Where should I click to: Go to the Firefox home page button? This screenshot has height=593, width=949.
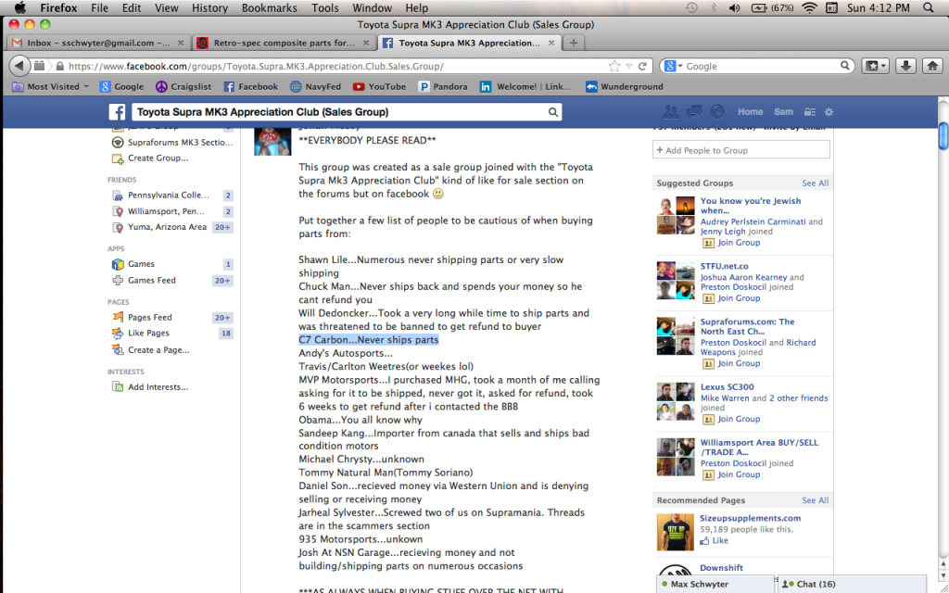click(x=932, y=66)
